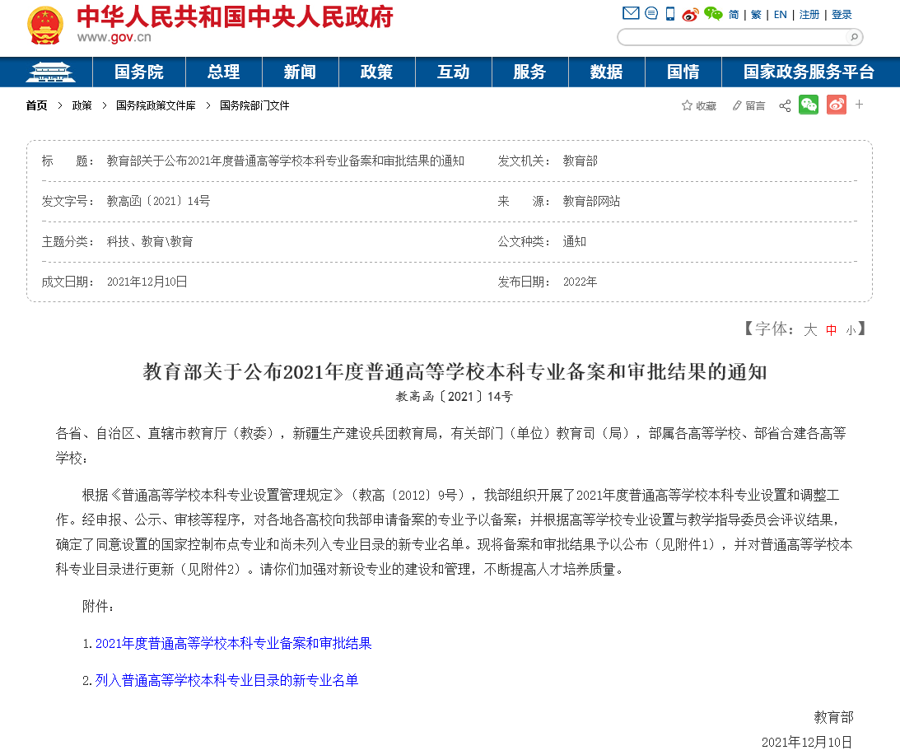Click into the site search input field

tap(733, 37)
